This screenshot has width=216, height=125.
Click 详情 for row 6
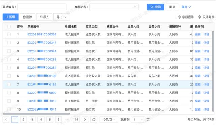(206, 76)
